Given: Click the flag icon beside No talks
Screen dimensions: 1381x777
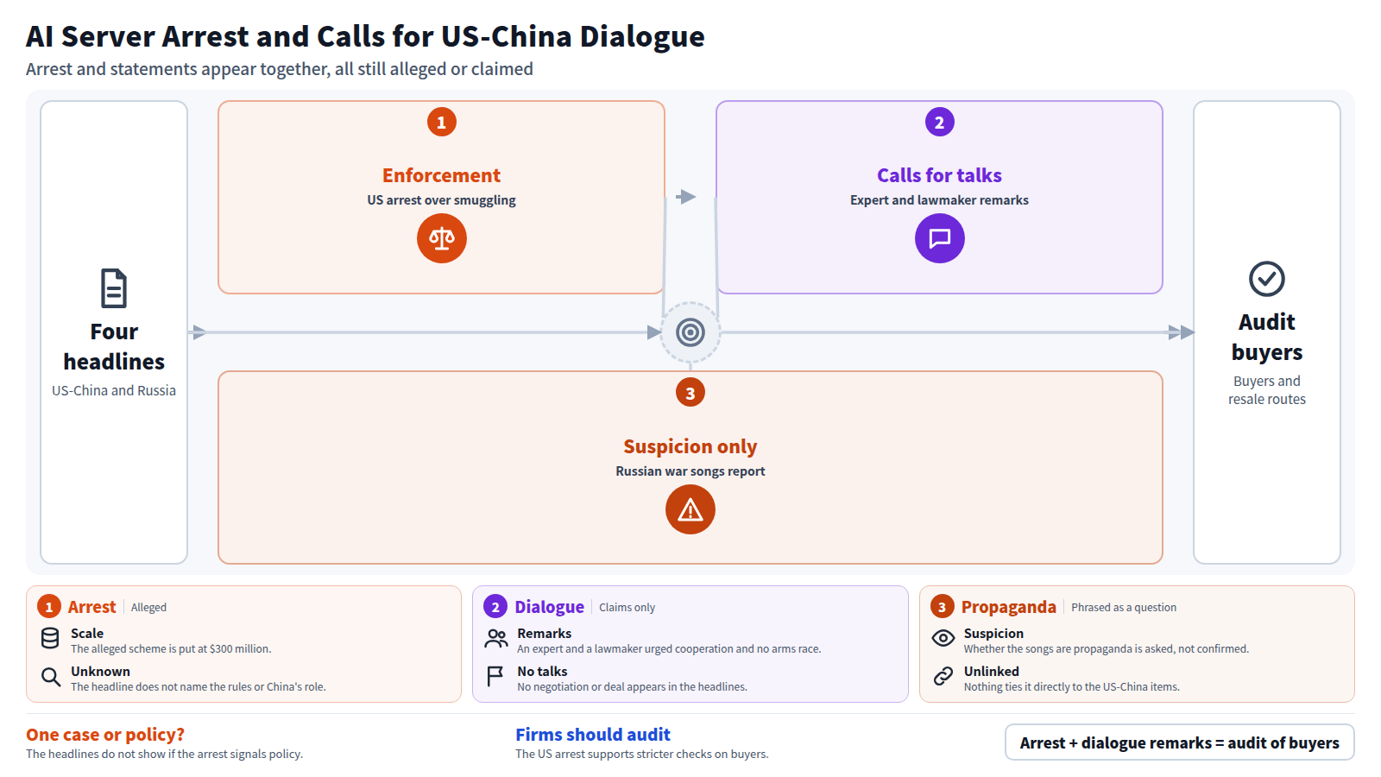Looking at the screenshot, I should pos(495,677).
